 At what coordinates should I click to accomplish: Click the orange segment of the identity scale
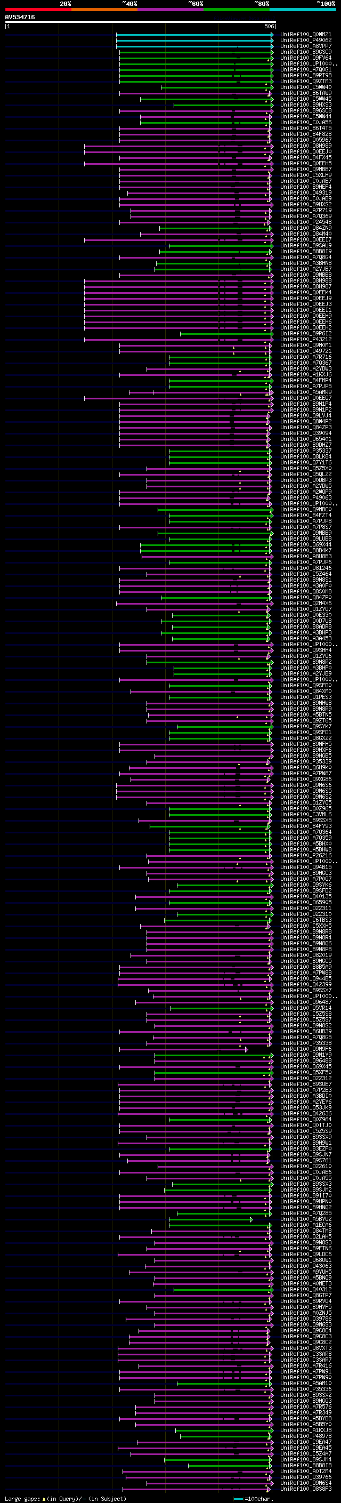104,10
